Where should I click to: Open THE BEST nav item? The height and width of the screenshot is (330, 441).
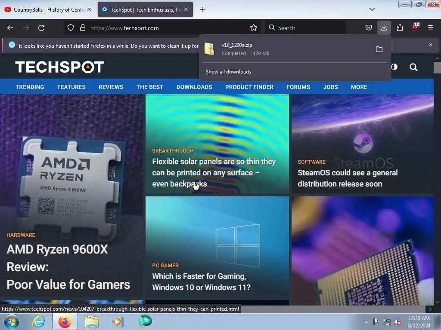[x=149, y=87]
